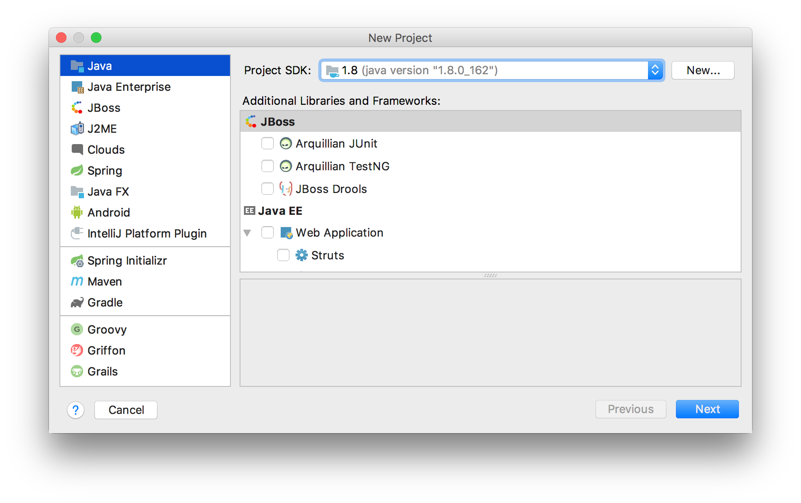This screenshot has height=503, width=801.
Task: Click the JBoss group header text
Action: pos(278,122)
